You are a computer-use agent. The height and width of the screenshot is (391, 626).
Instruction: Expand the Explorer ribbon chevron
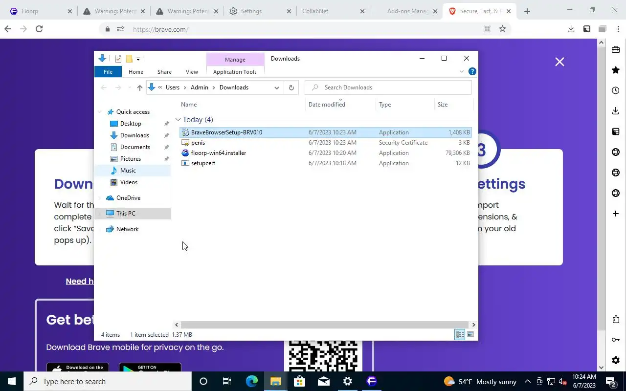pyautogui.click(x=461, y=72)
